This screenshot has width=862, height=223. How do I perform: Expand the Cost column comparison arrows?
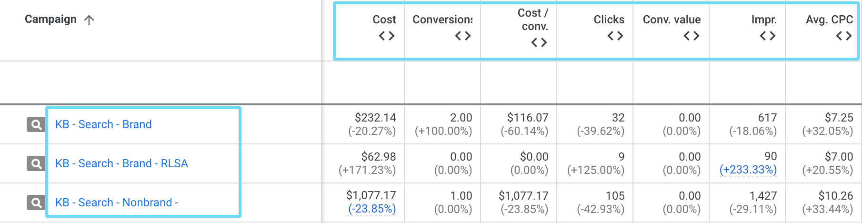click(x=387, y=36)
